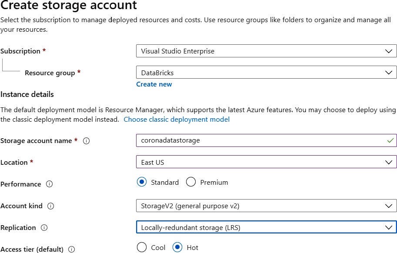Open the Location dropdown set to East US
The width and height of the screenshot is (397, 253).
point(266,162)
